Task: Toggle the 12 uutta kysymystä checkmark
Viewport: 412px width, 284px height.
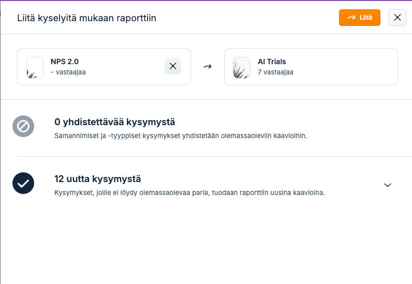Action: coord(23,183)
